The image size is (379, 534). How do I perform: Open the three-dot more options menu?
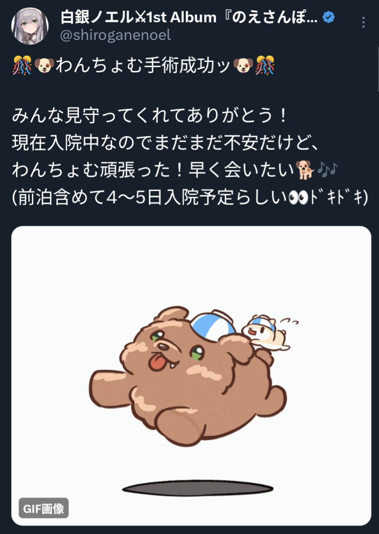[364, 23]
